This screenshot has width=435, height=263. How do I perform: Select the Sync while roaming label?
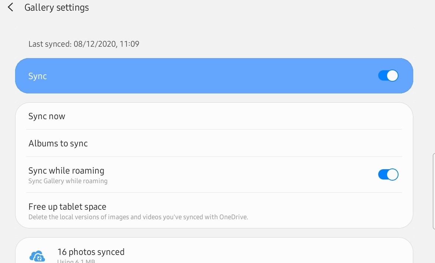pyautogui.click(x=66, y=171)
